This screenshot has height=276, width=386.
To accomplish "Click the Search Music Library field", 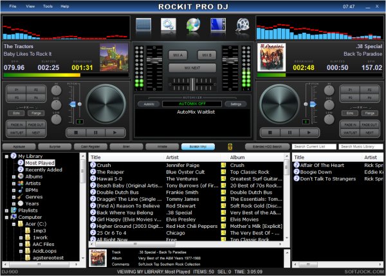I will click(361, 146).
